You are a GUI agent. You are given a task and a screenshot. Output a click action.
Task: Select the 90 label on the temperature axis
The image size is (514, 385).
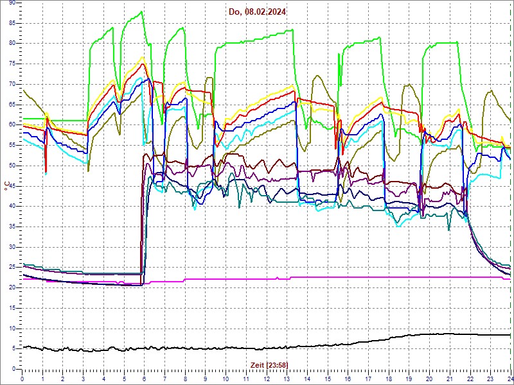click(12, 3)
